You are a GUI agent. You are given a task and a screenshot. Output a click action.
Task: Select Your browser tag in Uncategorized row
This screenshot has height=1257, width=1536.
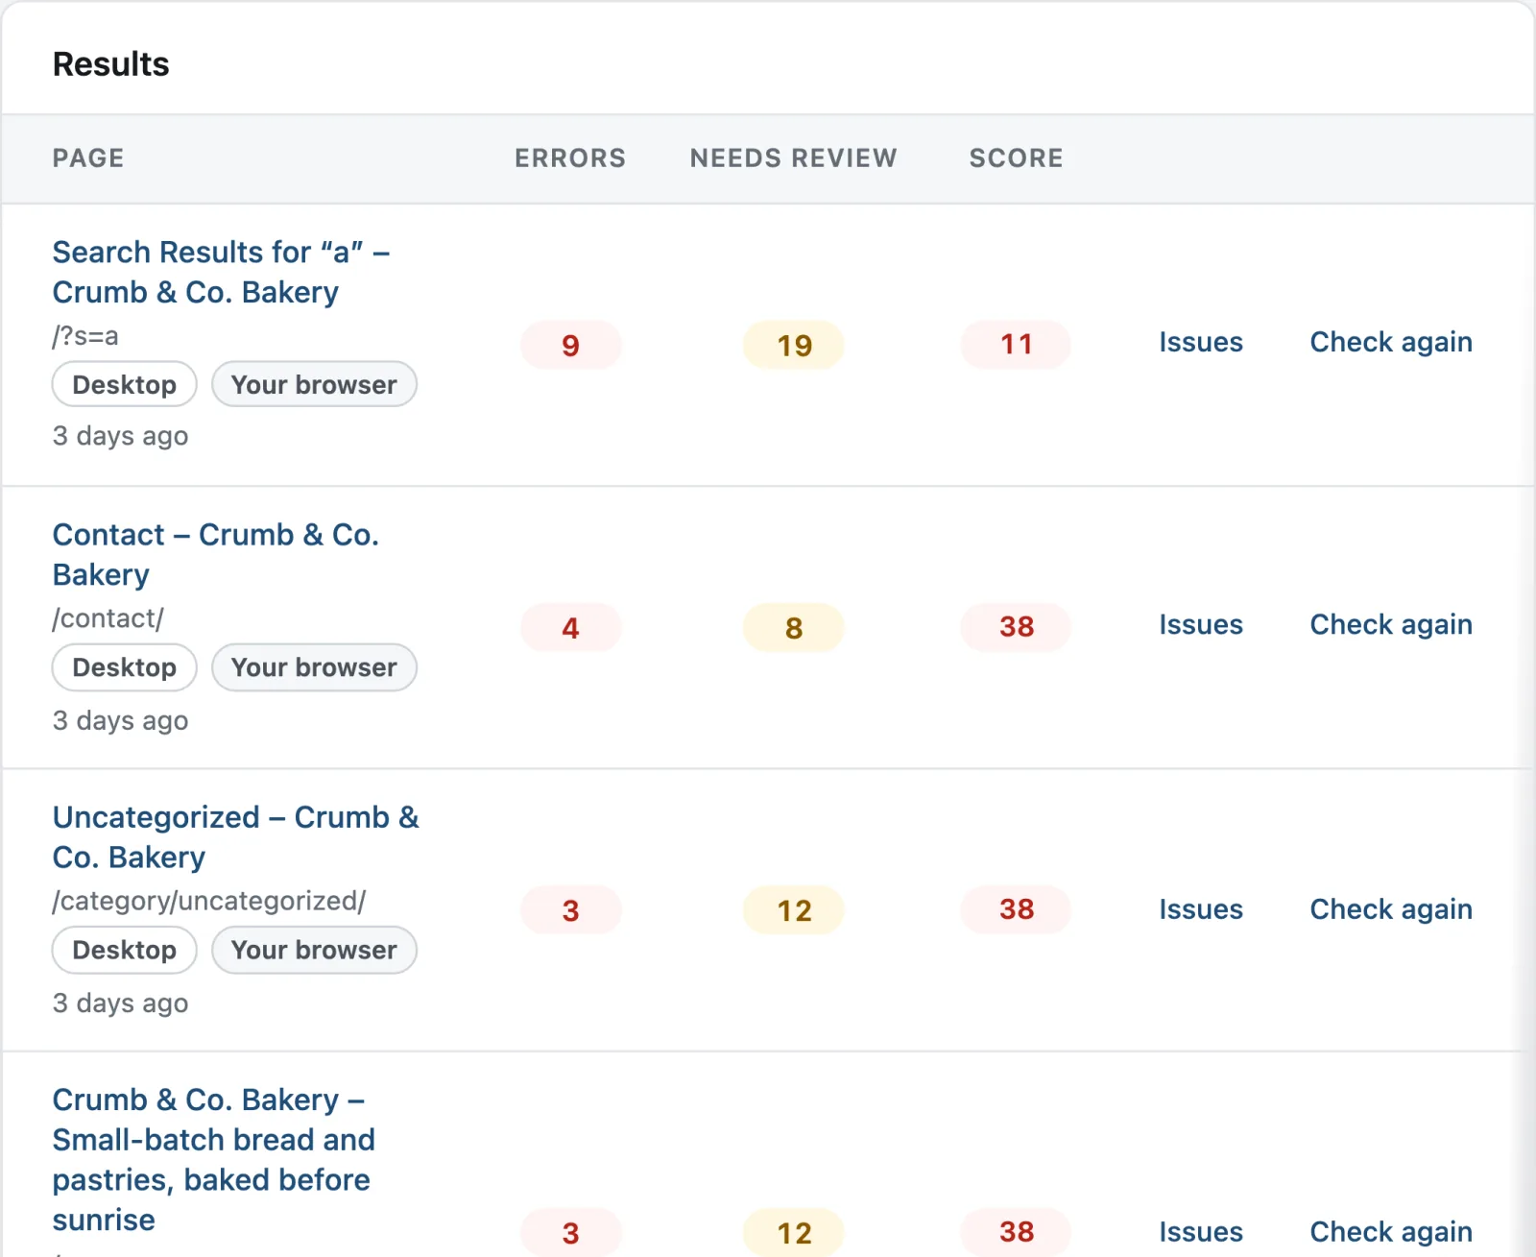point(314,949)
